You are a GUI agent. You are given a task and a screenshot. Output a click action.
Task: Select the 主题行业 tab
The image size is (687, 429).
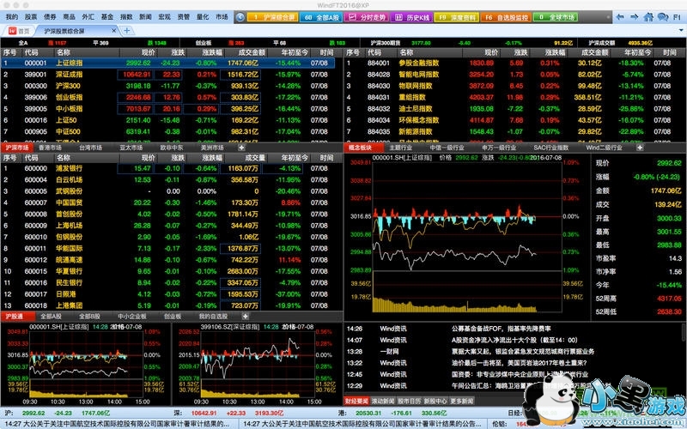400,148
